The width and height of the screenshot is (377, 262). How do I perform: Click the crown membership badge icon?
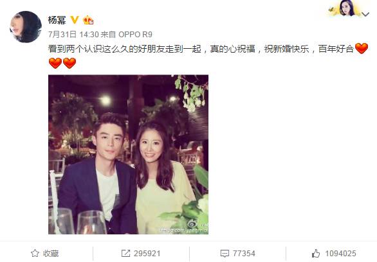[88, 20]
